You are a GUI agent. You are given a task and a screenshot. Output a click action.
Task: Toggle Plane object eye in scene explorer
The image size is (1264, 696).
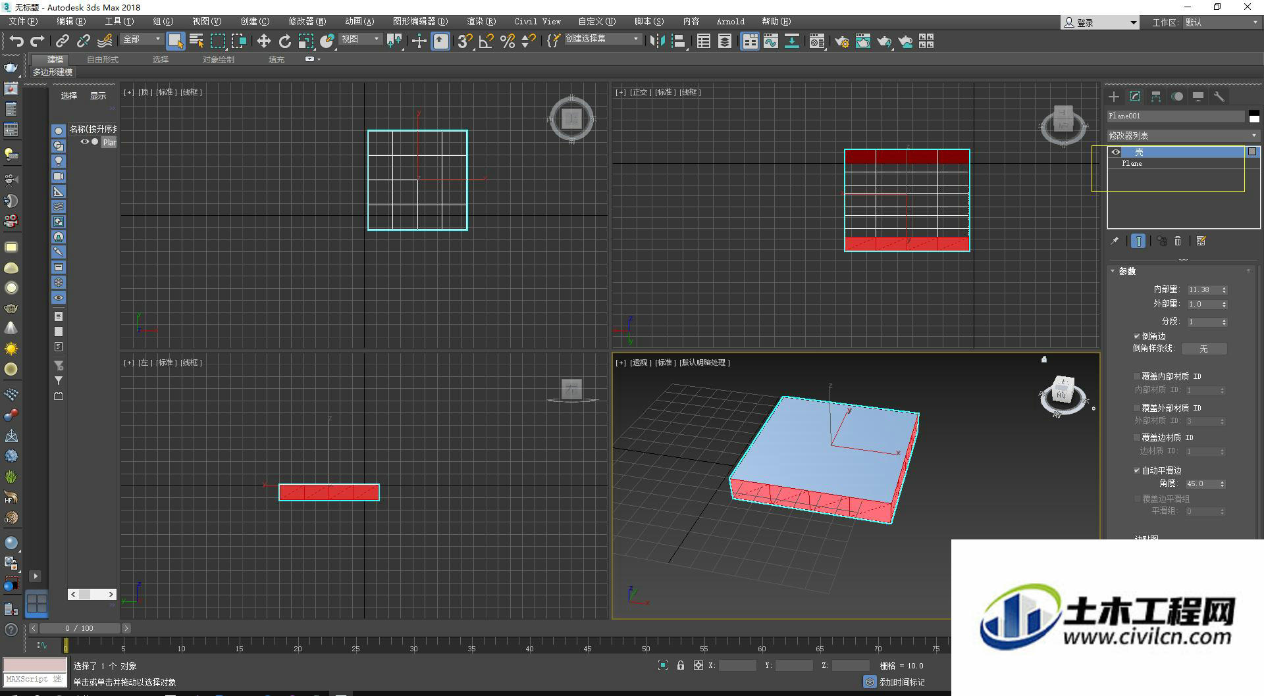coord(84,141)
